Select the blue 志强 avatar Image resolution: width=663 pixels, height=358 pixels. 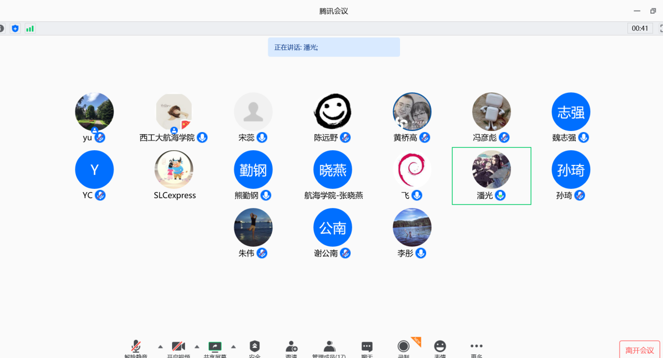click(571, 112)
